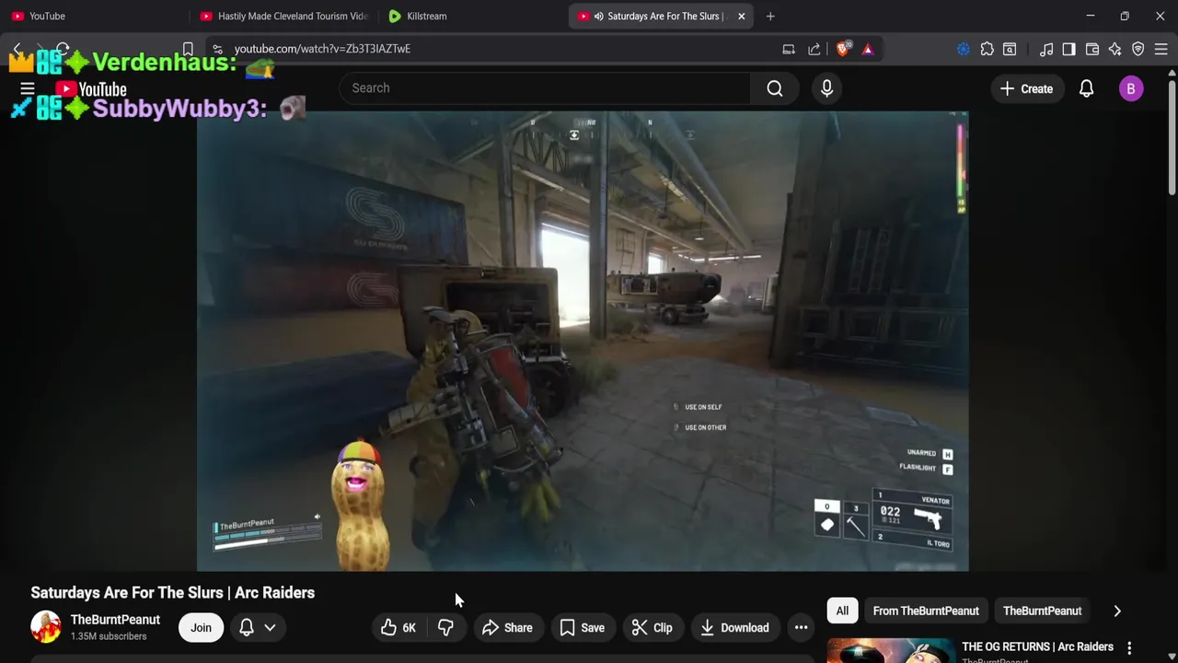Open the YouTube hamburger guide menu
The height and width of the screenshot is (663, 1178).
point(28,89)
